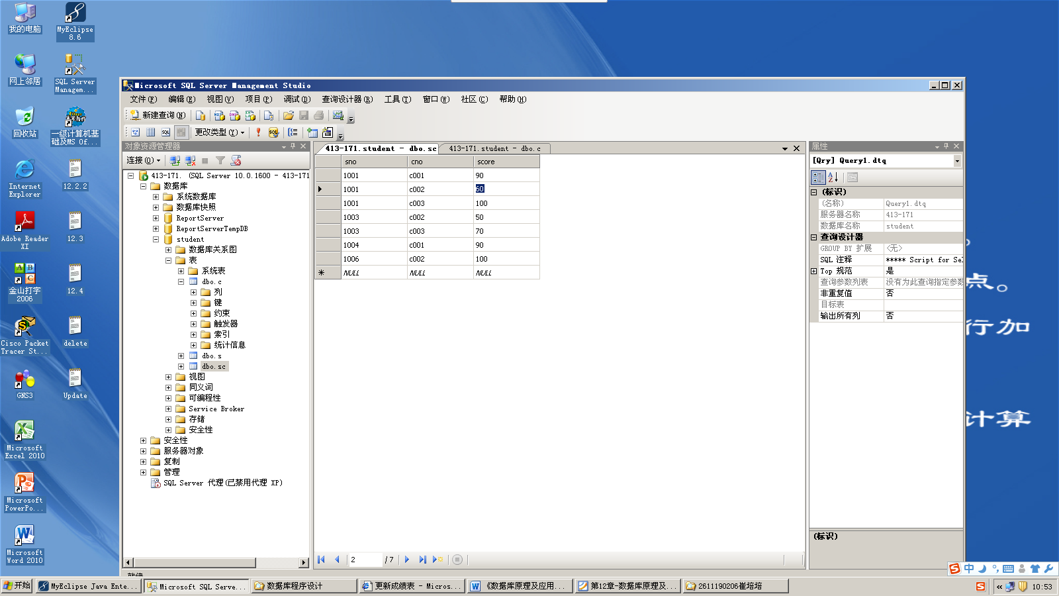Click the Disconnect icon in Object Explorer

[191, 160]
